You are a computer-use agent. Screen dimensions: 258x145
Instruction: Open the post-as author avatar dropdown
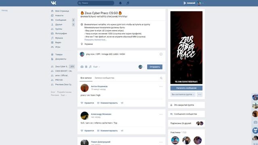141,67
